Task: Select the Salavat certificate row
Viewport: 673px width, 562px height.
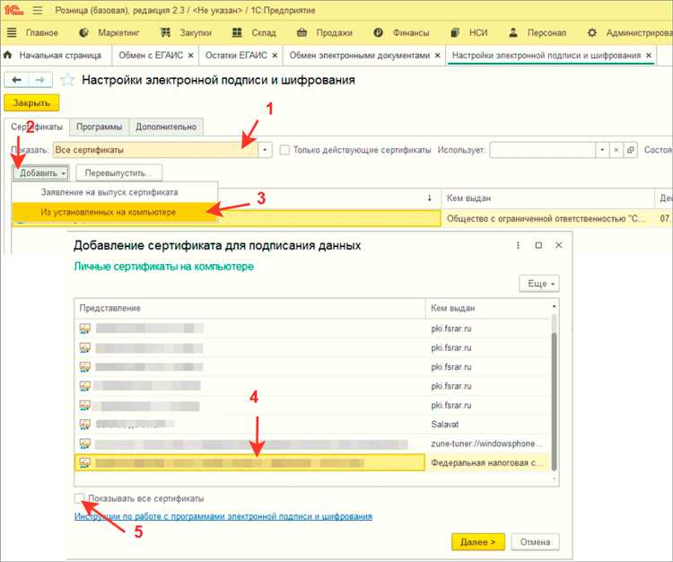Action: 312,424
